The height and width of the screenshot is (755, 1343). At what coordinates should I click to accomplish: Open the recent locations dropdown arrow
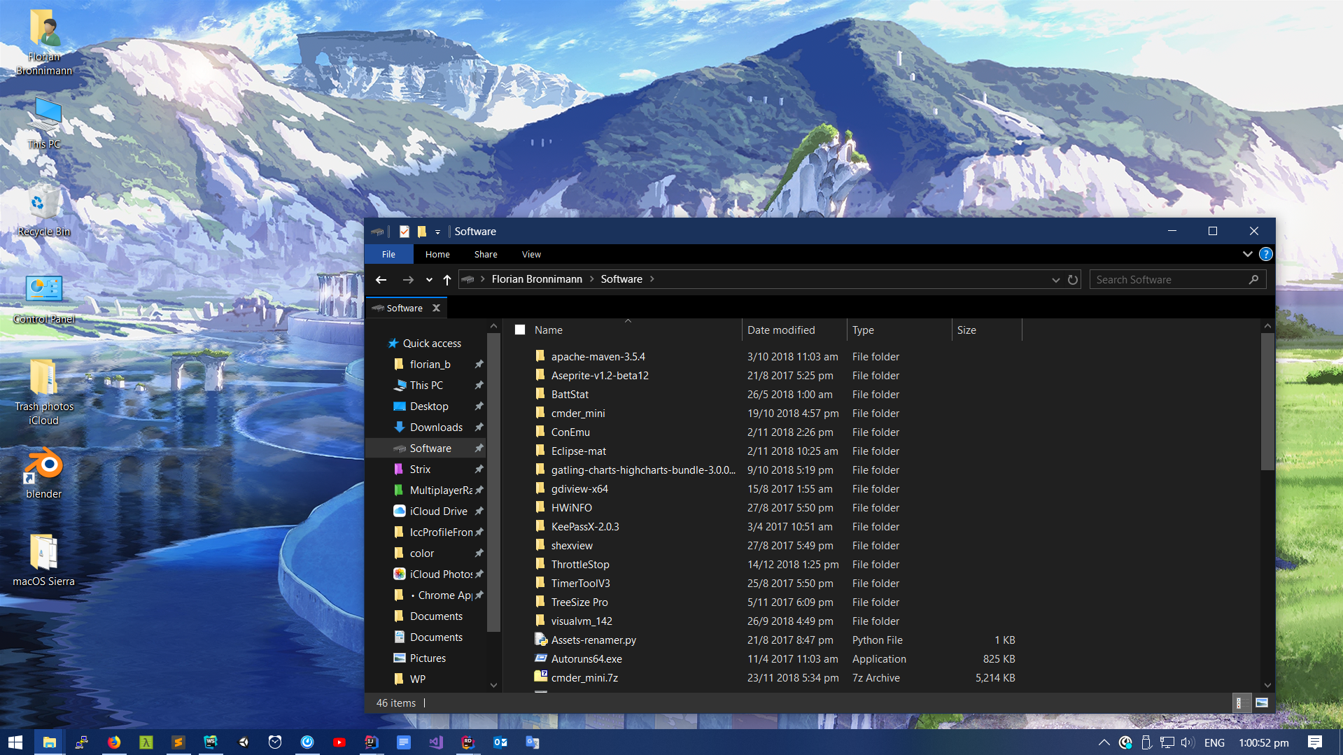429,280
